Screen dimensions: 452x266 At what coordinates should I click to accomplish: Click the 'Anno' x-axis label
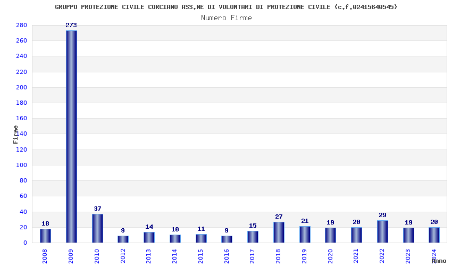[439, 261]
